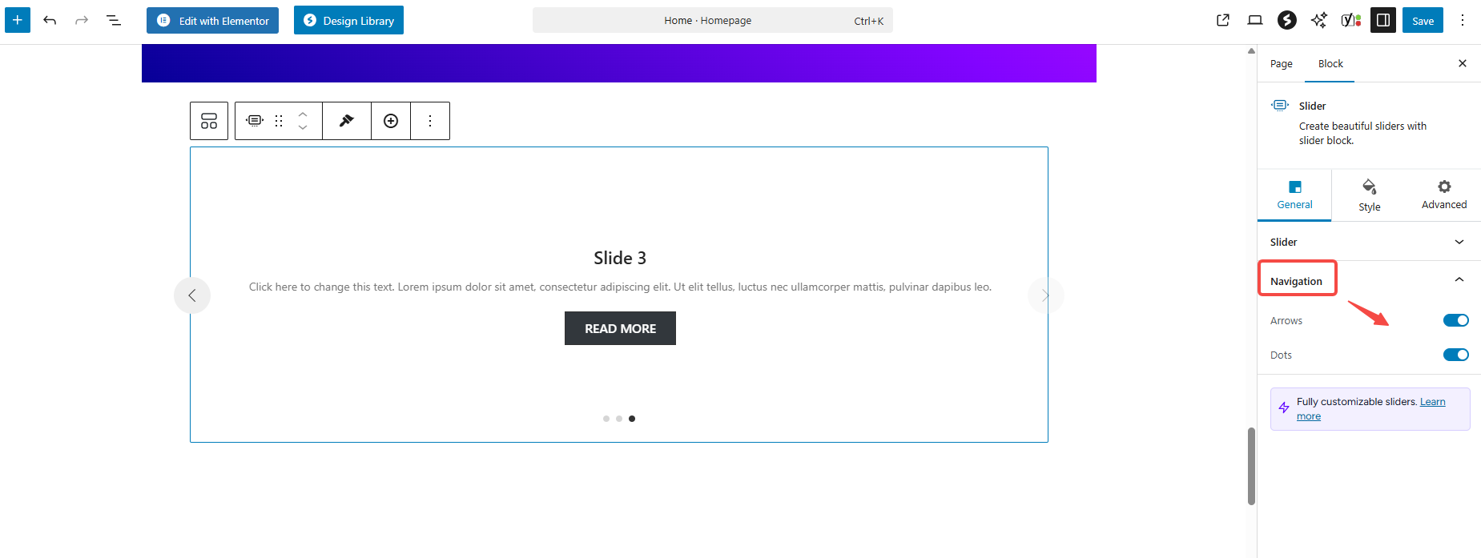The height and width of the screenshot is (558, 1481).
Task: Open the Style tab
Action: [x=1369, y=195]
